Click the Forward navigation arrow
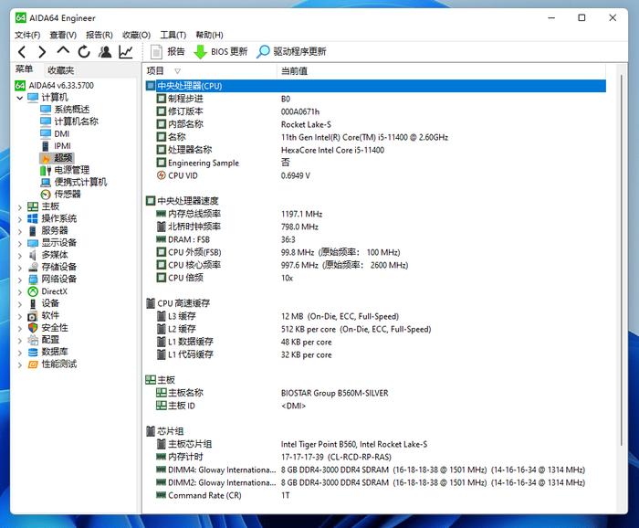 pyautogui.click(x=42, y=52)
